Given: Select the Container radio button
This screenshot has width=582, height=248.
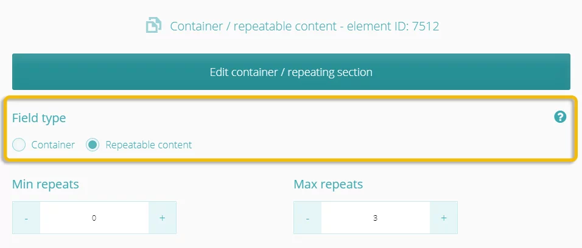Looking at the screenshot, I should click(x=19, y=145).
